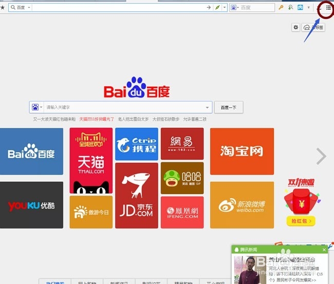Image resolution: width=334 pixels, height=284 pixels.
Task: Click the 腾讯新闻 popup title penguin icon
Action: click(236, 250)
